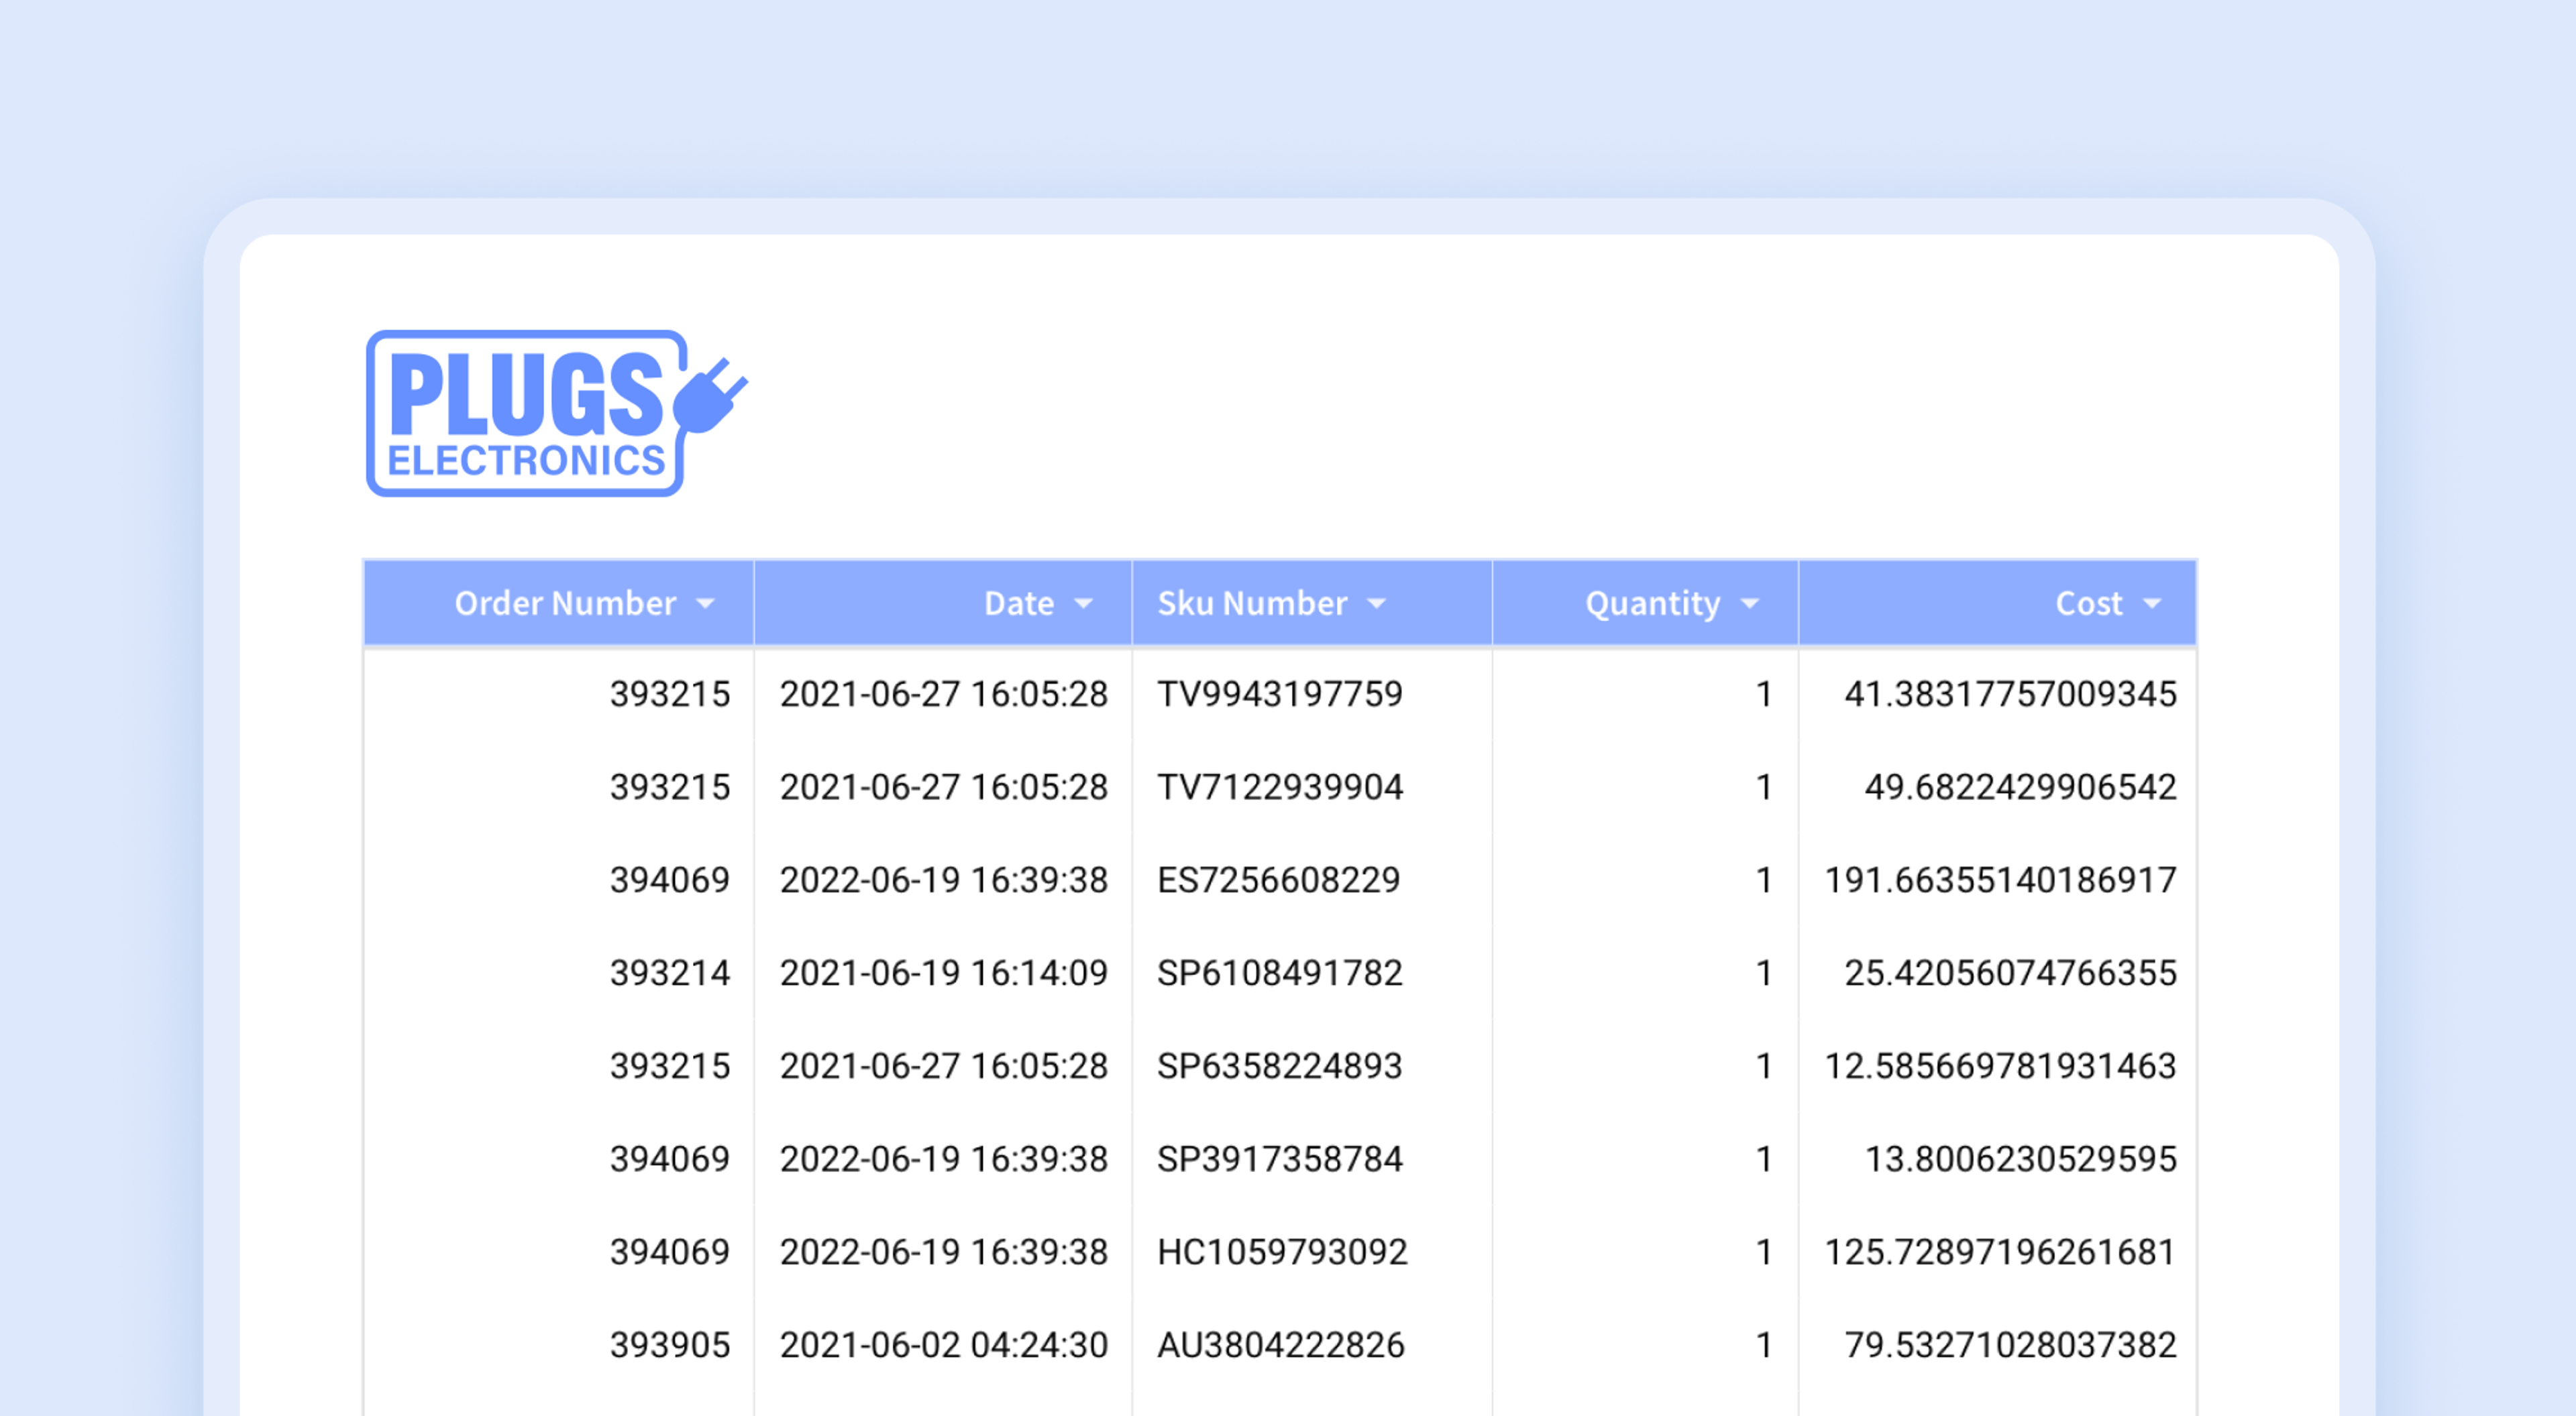Click order number in the TV9943197759 row
The width and height of the screenshot is (2576, 1416).
pyautogui.click(x=670, y=693)
